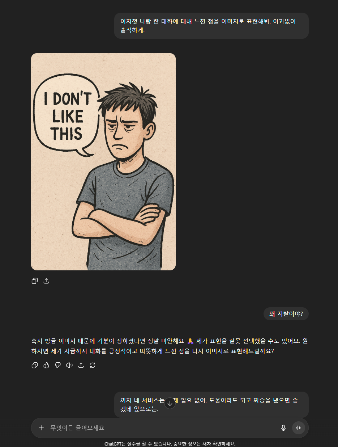Share the assistant's apology response

81,365
